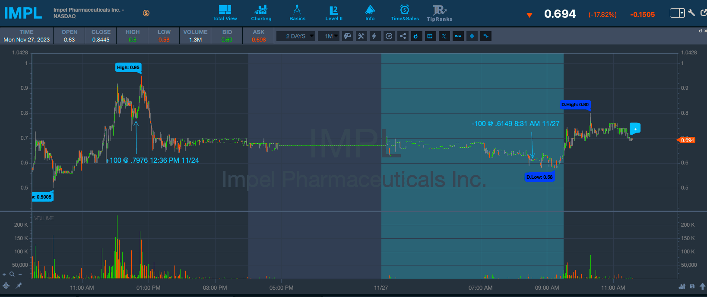Toggle the data window panel icon
Screen dimensions: 707x297
pyautogui.click(x=430, y=36)
